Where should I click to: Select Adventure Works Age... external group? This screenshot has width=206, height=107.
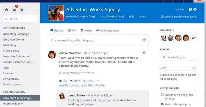coord(20,98)
